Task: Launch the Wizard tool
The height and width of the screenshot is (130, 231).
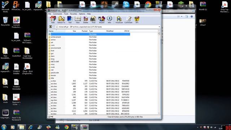Action: click(x=101, y=19)
